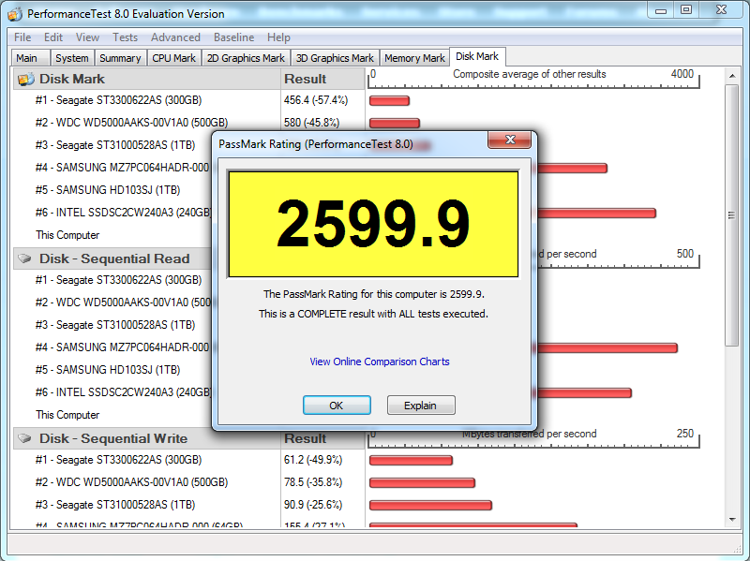Switch to the 2D Graphics Mark tab
Viewport: 750px width, 561px height.
[x=246, y=58]
